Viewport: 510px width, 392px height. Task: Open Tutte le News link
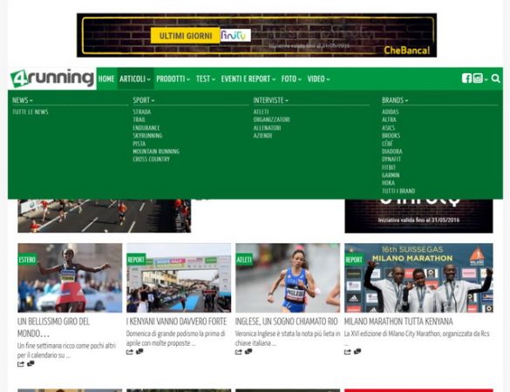coord(31,112)
